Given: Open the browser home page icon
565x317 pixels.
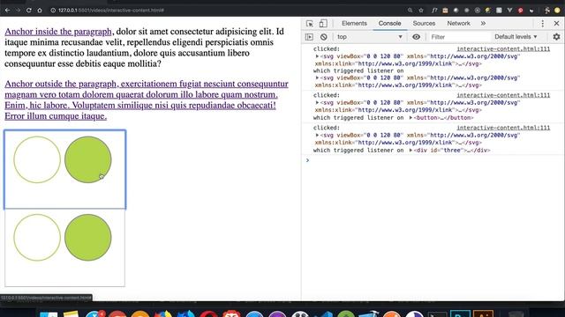Looking at the screenshot, I should 40,11.
